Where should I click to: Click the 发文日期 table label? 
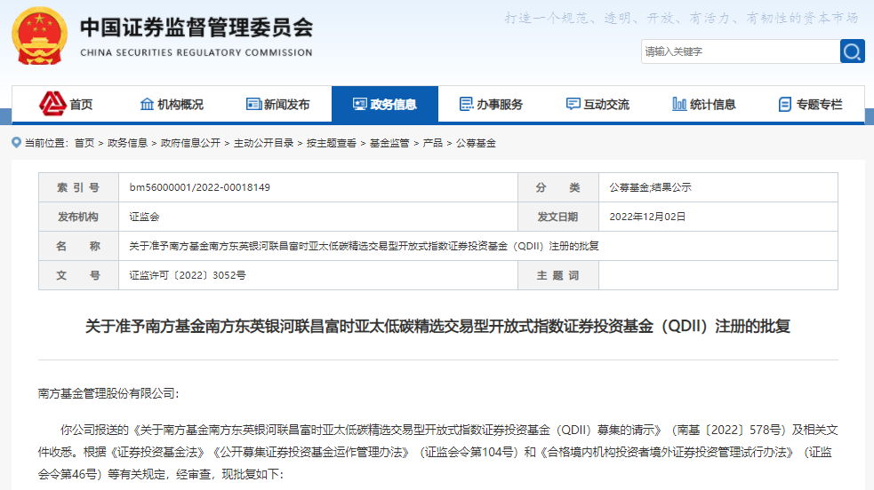[x=558, y=217]
